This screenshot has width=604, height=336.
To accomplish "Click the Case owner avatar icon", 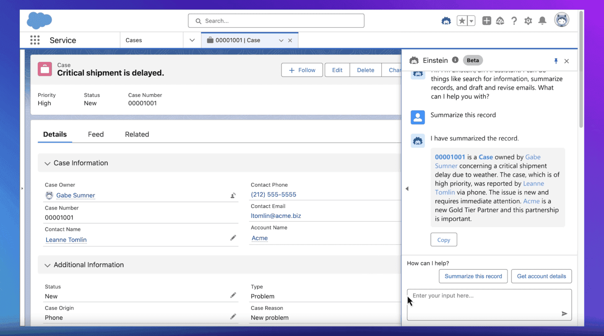I will 49,195.
